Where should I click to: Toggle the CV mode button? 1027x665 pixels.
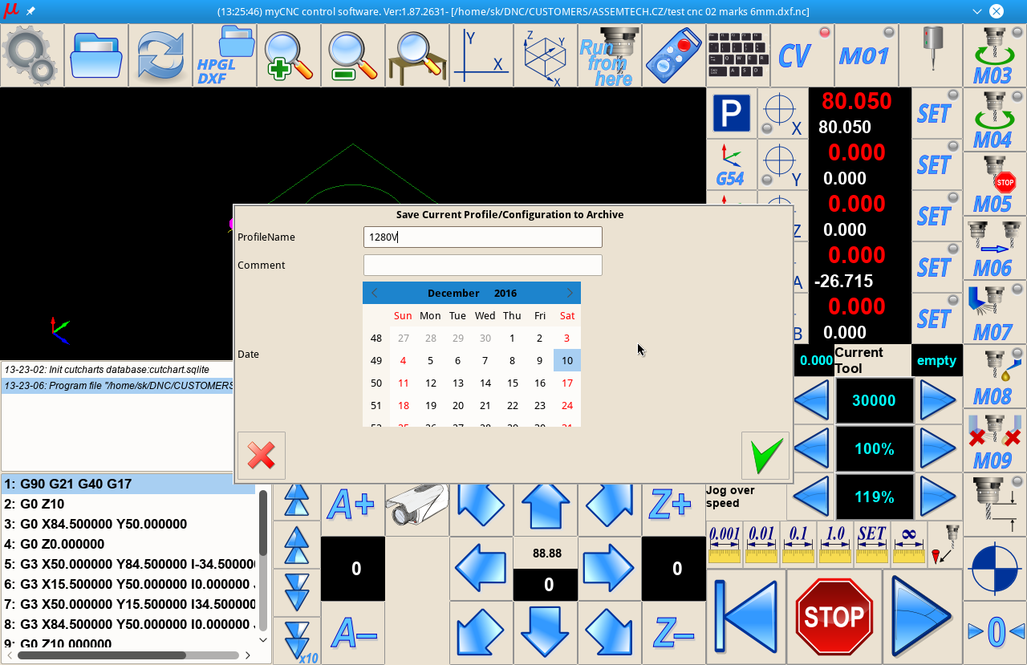[802, 55]
